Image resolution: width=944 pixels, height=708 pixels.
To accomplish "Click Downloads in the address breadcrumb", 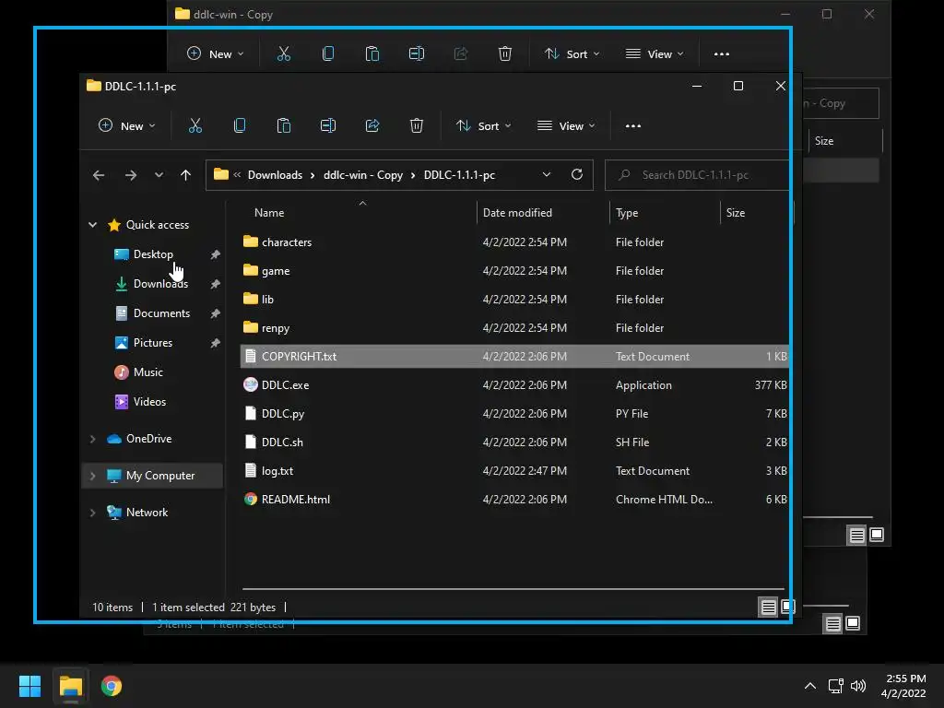I will pos(275,175).
